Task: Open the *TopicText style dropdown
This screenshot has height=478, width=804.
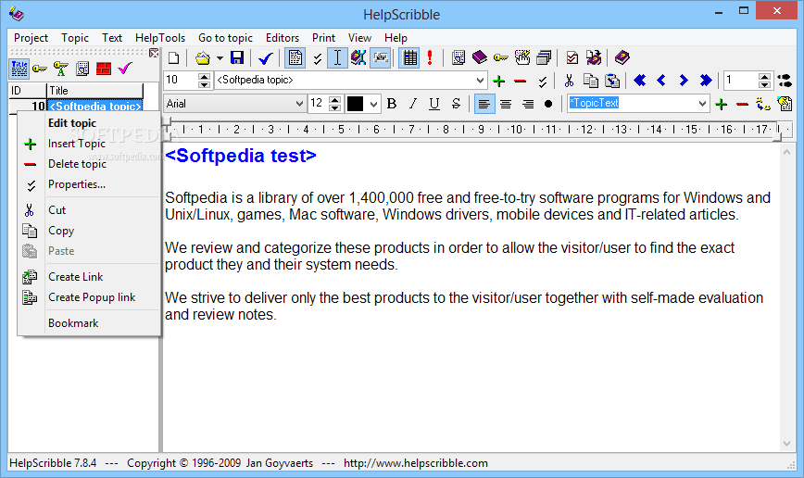Action: pos(702,104)
